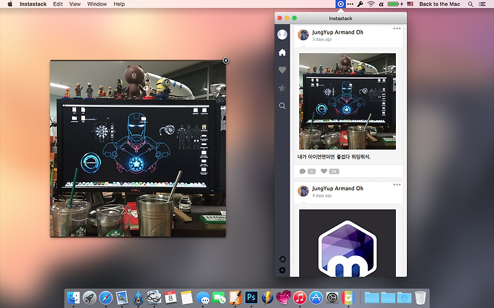Open the profile avatar in Instastack sidebar
The height and width of the screenshot is (308, 494).
pos(282,34)
